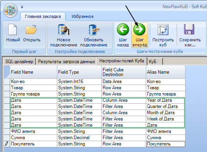Open the Избранное ribbon tab
This screenshot has width=207, height=152.
pyautogui.click(x=83, y=16)
